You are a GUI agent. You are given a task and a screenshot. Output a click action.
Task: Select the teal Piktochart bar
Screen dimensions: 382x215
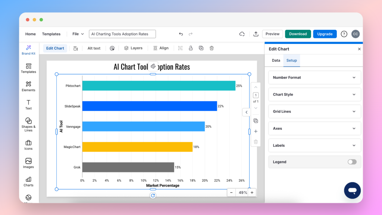click(x=159, y=86)
